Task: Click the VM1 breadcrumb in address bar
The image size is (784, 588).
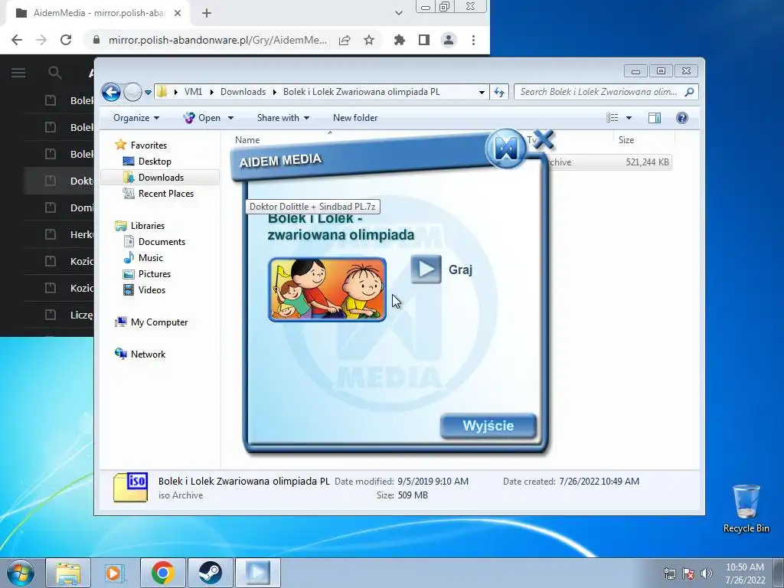Action: pos(193,92)
